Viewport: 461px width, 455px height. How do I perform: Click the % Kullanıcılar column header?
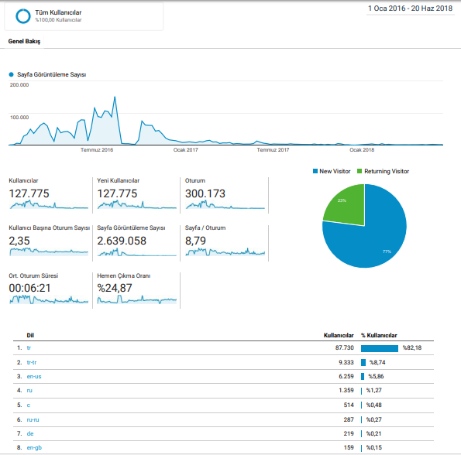point(379,335)
